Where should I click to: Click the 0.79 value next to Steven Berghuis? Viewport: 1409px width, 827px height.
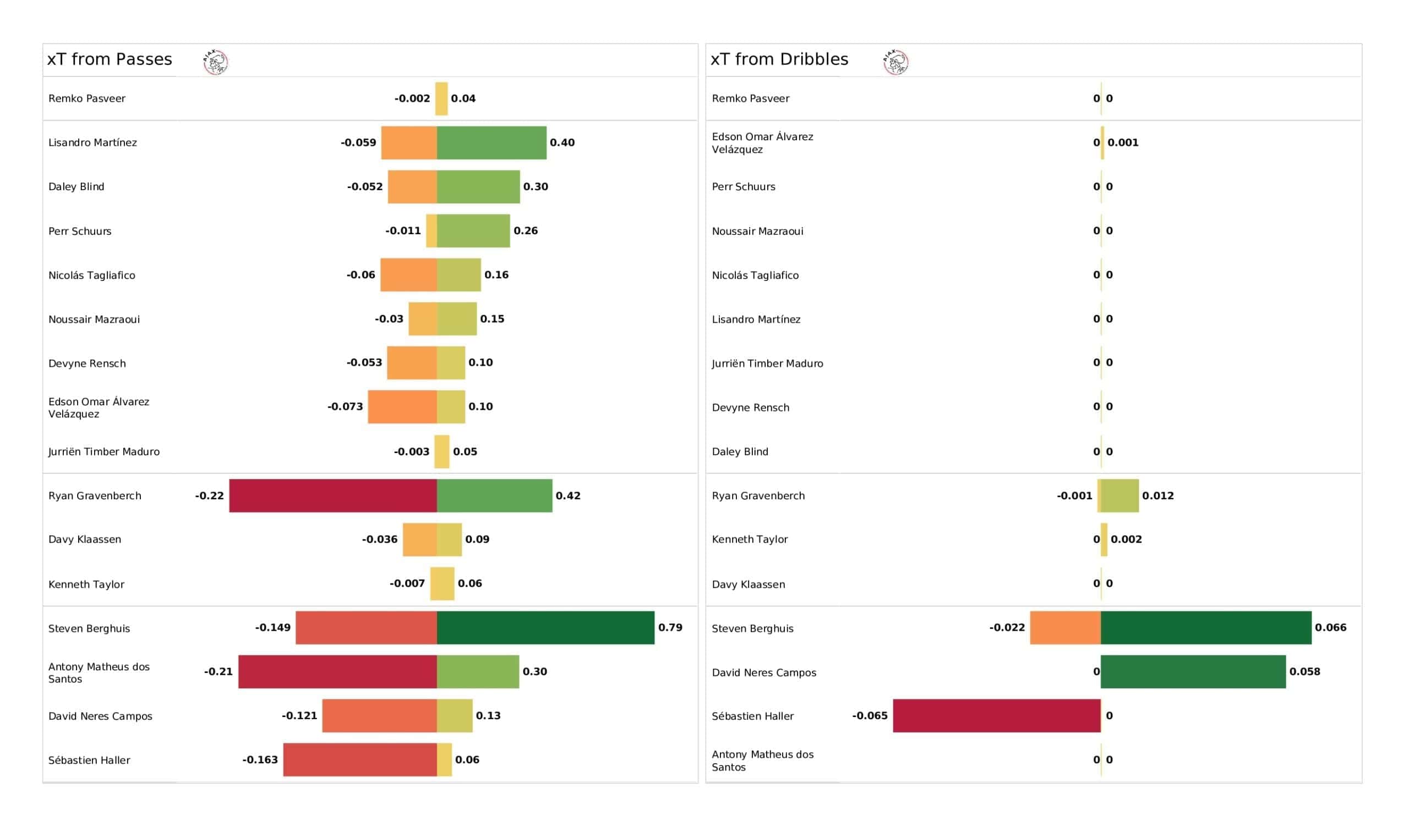coord(670,627)
